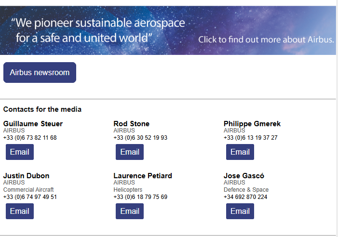This screenshot has height=237, width=338.
Task: Click phone number +33 (0)6 73 82 11 68
Action: coord(30,138)
